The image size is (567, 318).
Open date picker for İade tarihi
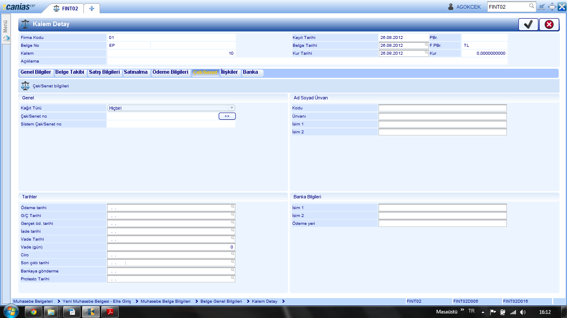(233, 230)
